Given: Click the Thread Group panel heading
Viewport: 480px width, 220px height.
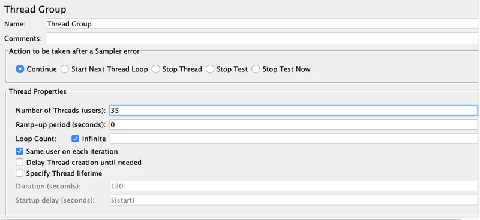Looking at the screenshot, I should point(35,10).
